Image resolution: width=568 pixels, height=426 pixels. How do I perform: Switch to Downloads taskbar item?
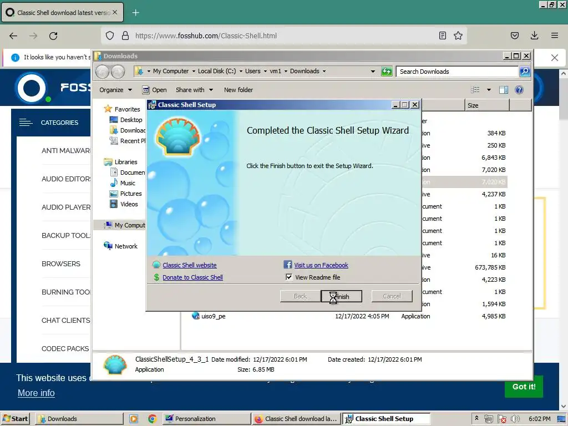pos(79,419)
